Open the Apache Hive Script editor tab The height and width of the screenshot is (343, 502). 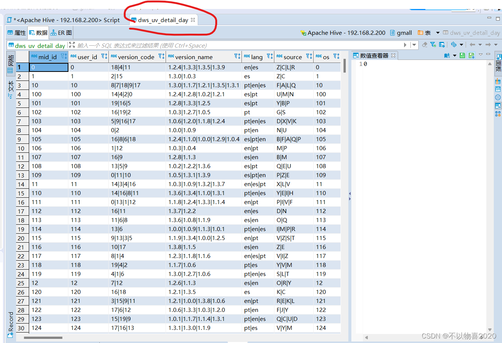pyautogui.click(x=64, y=20)
